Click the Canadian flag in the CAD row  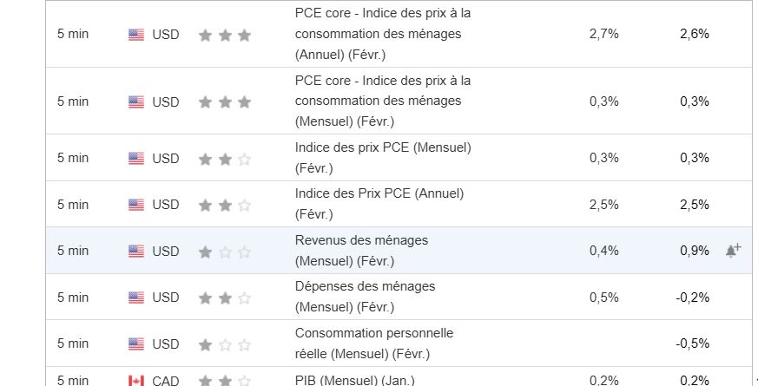(x=136, y=381)
